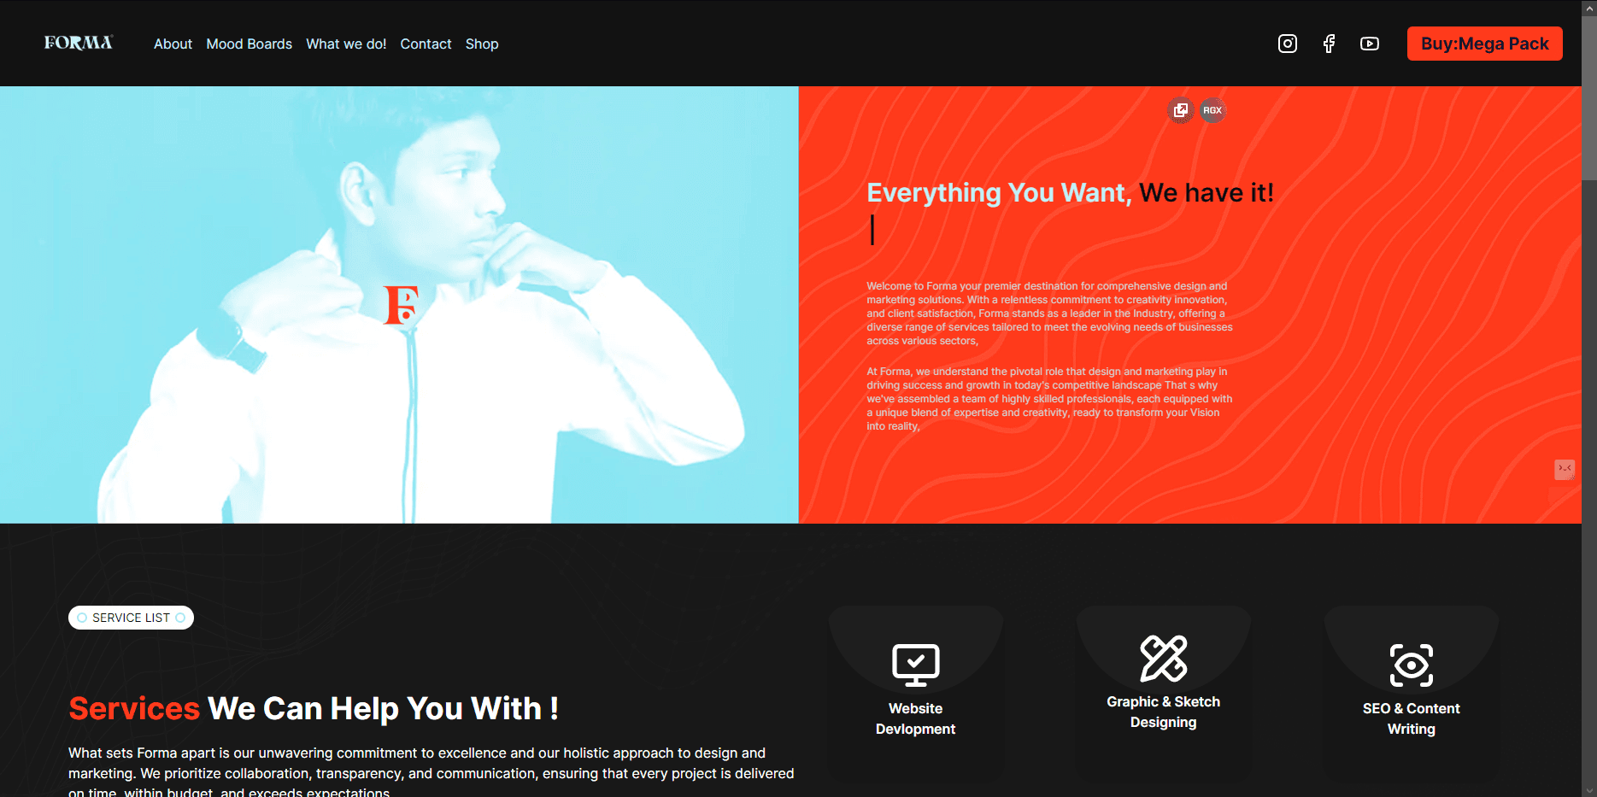This screenshot has height=797, width=1597.
Task: Open the Shop navigation link
Action: click(482, 44)
